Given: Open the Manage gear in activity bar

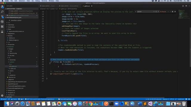Looking at the screenshot, I should (2, 96).
